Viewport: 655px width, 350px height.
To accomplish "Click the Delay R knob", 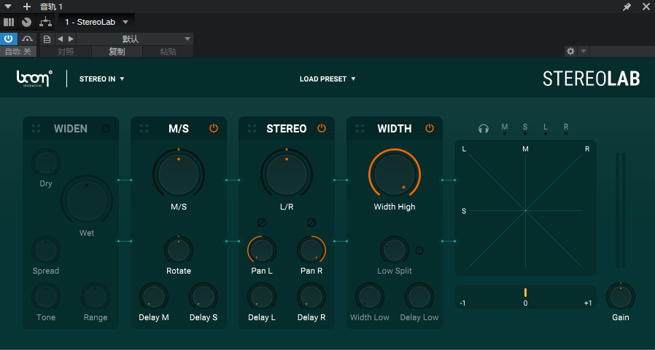I will (311, 297).
